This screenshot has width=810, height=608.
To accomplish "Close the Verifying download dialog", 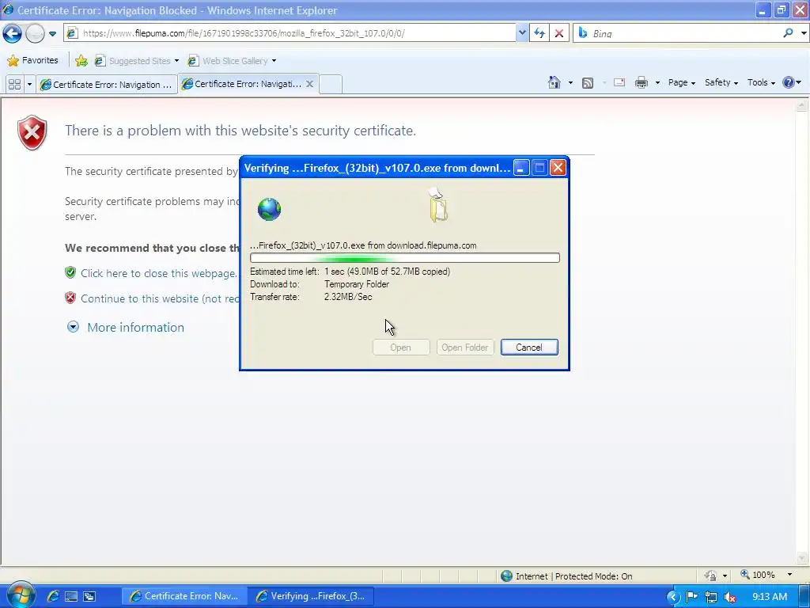I will [x=558, y=168].
